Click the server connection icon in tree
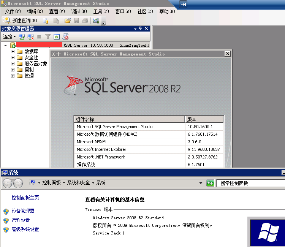This screenshot has width=285, height=247. coord(13,45)
